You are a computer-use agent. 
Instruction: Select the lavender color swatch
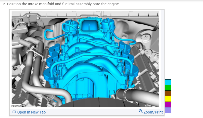(x=168, y=110)
